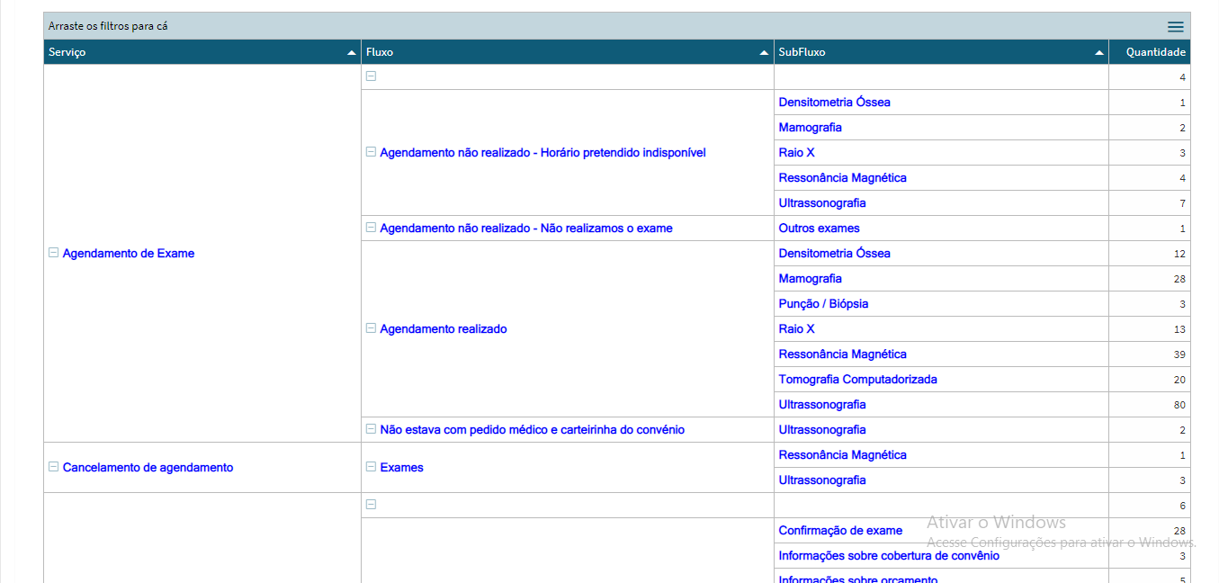
Task: Click sort arrow in Fluxo column header
Action: click(x=765, y=53)
